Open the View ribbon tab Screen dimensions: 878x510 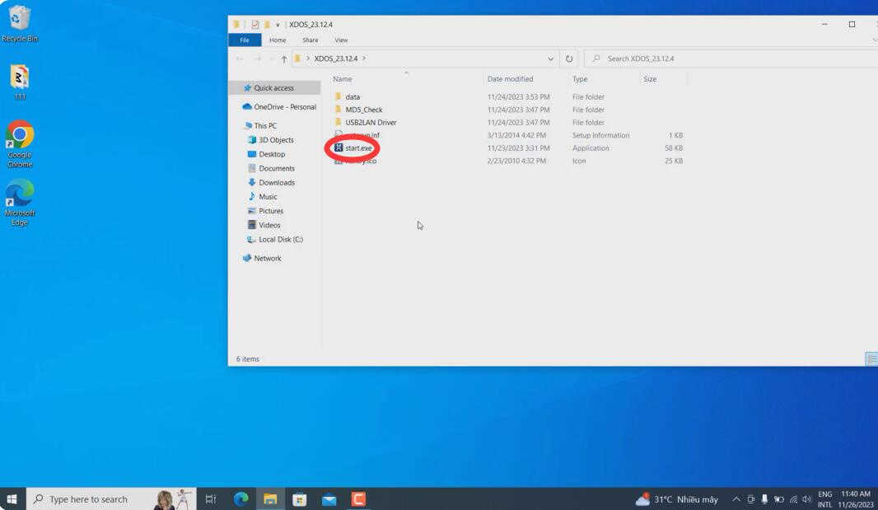coord(341,40)
